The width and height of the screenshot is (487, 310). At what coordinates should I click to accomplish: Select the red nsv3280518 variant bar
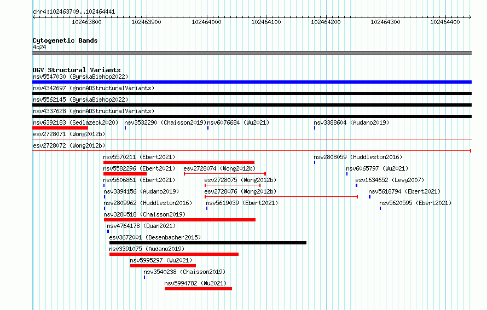tap(180, 220)
